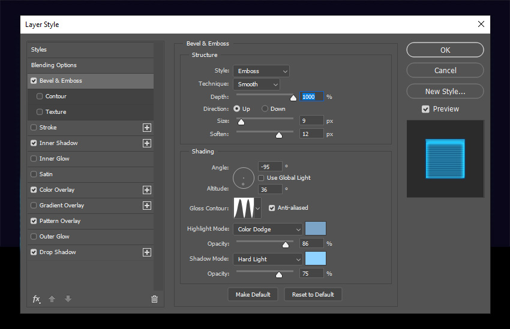The image size is (510, 329).
Task: Click the New Style... button
Action: pyautogui.click(x=445, y=92)
